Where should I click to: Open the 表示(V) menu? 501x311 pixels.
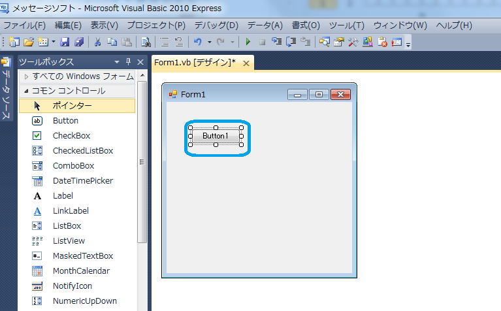pyautogui.click(x=104, y=25)
